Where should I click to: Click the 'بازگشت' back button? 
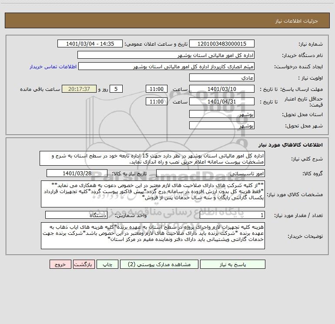[84, 264]
